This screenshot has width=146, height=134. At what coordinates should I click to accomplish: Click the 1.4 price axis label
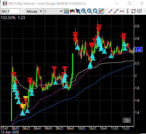click(137, 113)
